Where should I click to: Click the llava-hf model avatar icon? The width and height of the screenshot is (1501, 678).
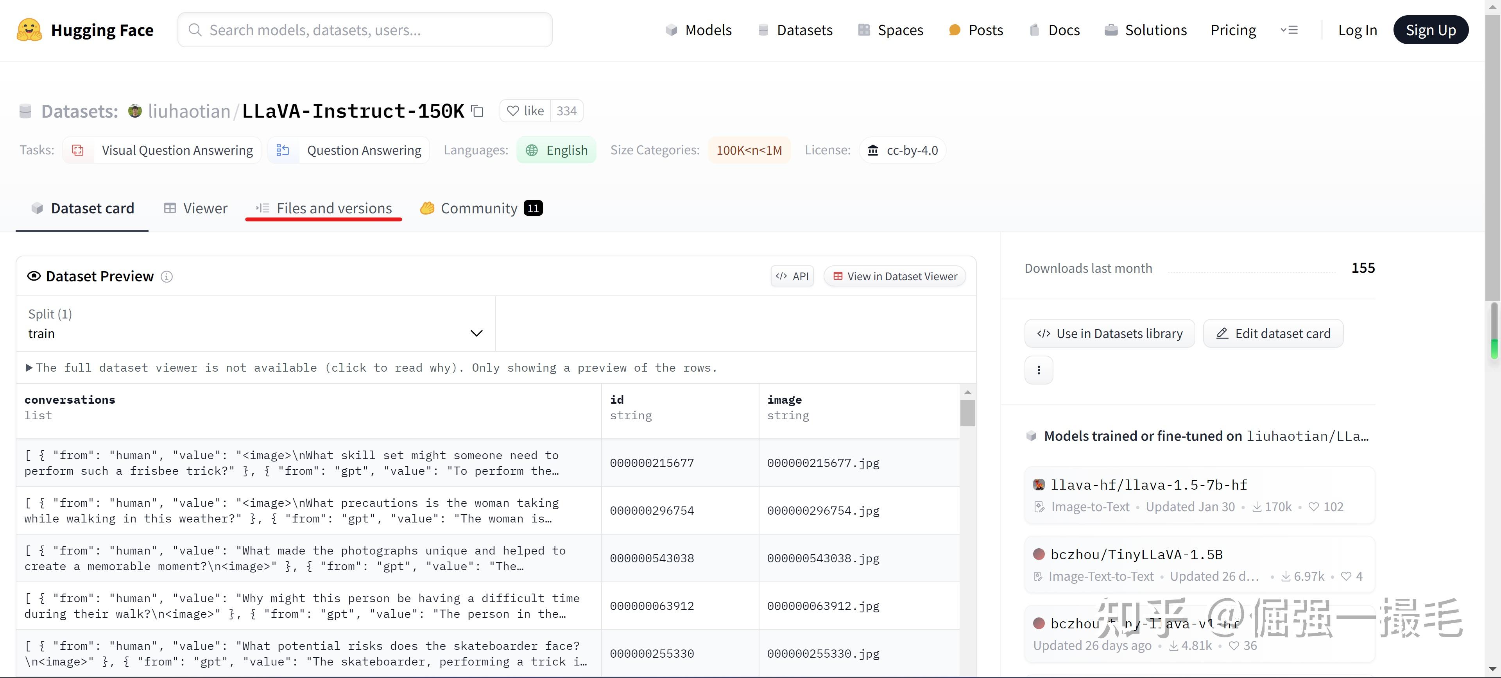1039,485
